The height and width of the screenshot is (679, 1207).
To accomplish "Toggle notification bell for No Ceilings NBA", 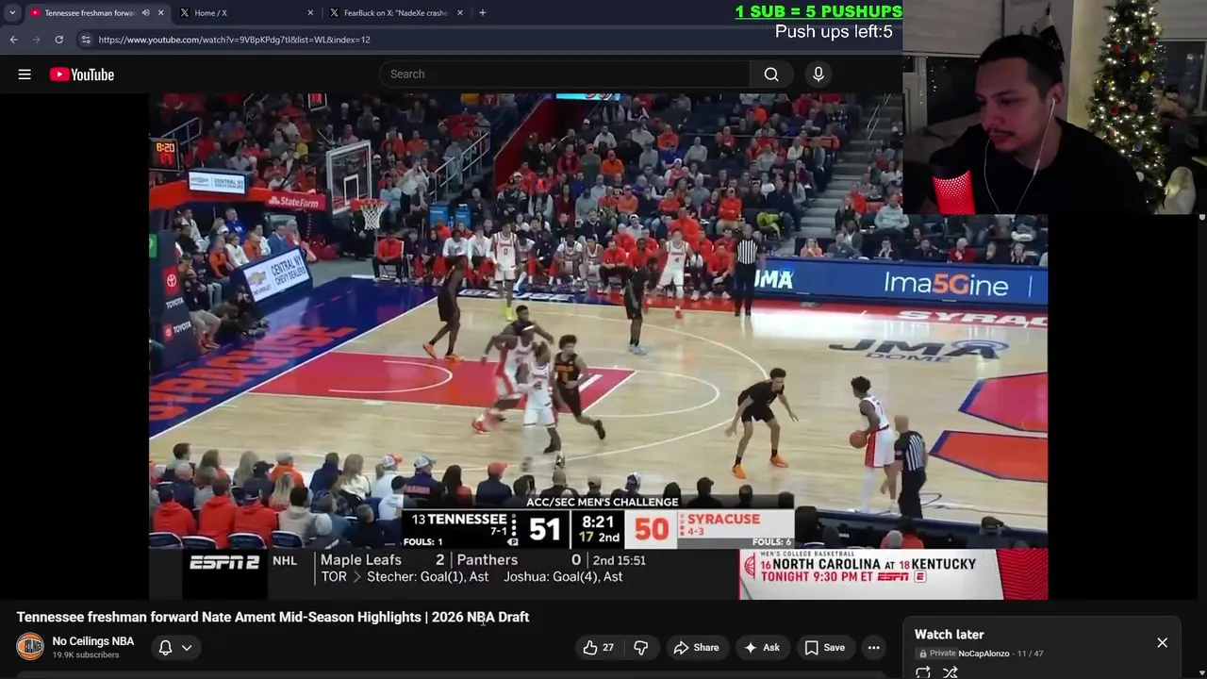I will pos(165,648).
